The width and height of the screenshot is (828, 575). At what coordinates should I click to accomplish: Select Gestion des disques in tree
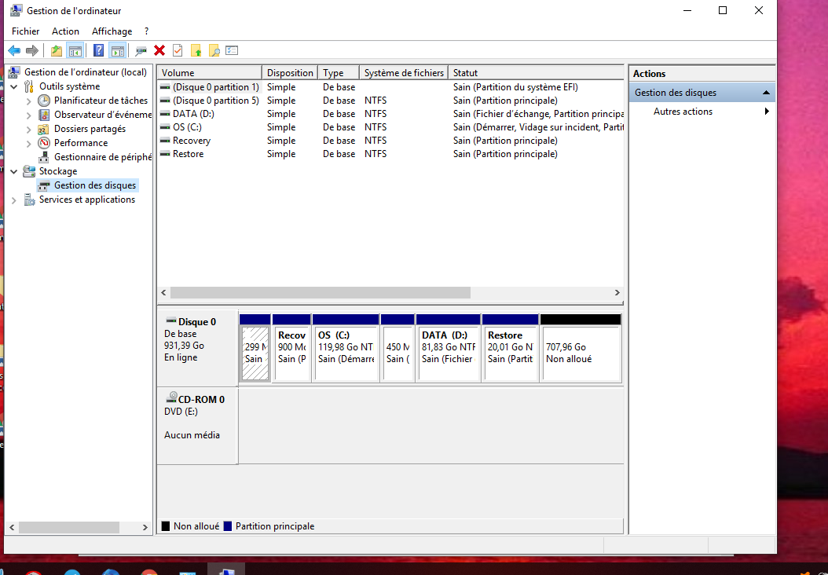tap(95, 185)
